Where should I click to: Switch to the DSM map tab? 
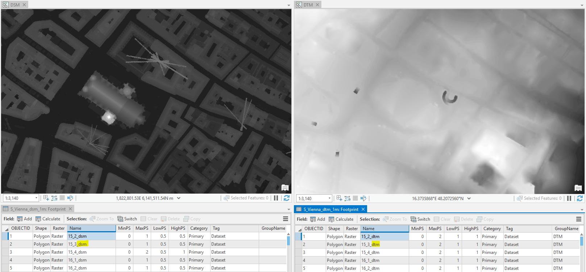click(x=15, y=5)
